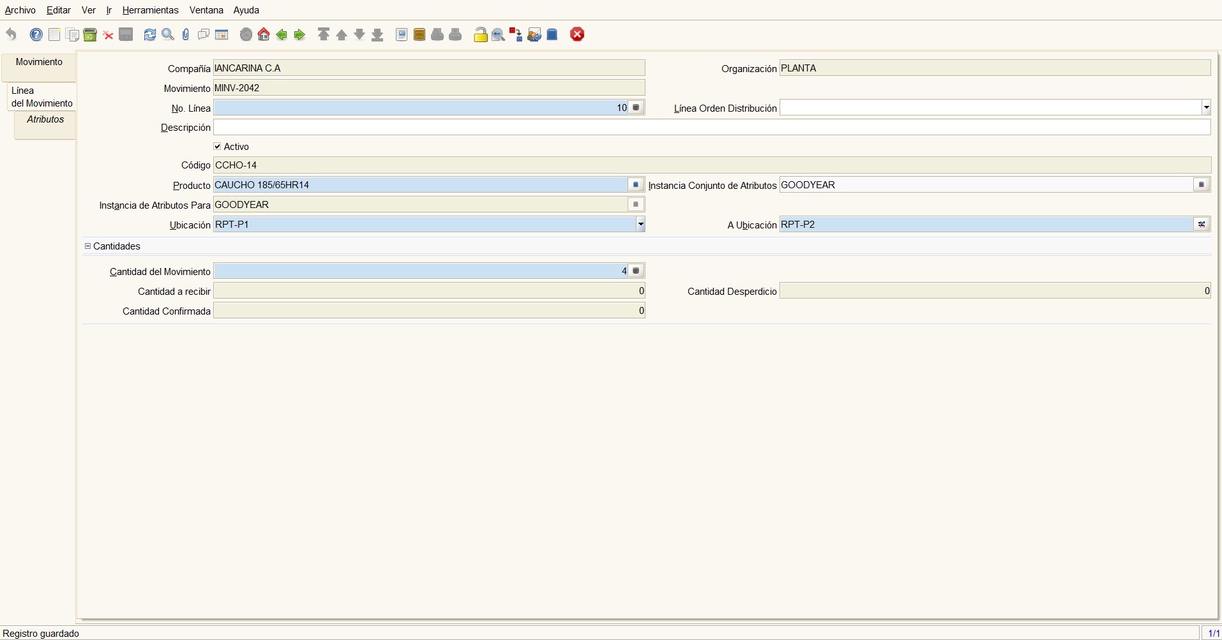
Task: Open calculator button for Cantidad del Movimiento
Action: tap(636, 271)
